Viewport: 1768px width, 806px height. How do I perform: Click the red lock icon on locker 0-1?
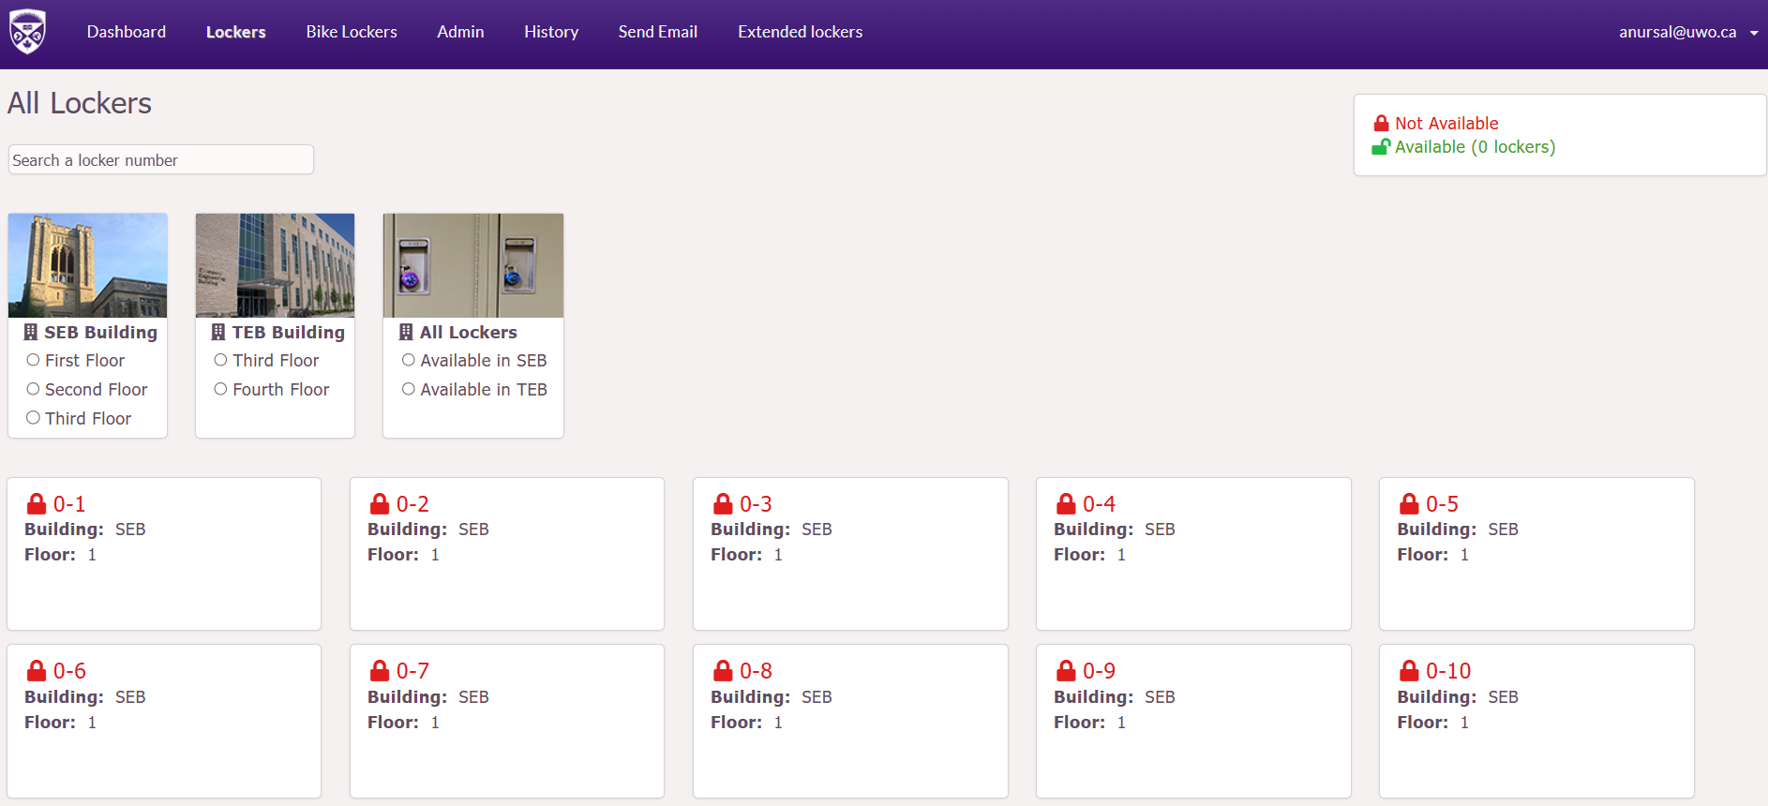tap(37, 504)
